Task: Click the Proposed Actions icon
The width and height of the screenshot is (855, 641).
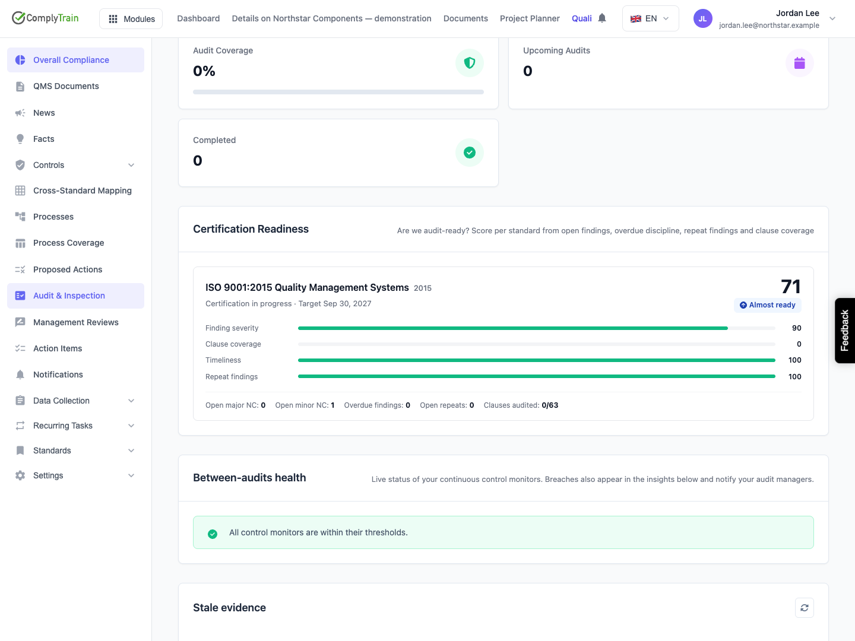Action: pyautogui.click(x=20, y=269)
